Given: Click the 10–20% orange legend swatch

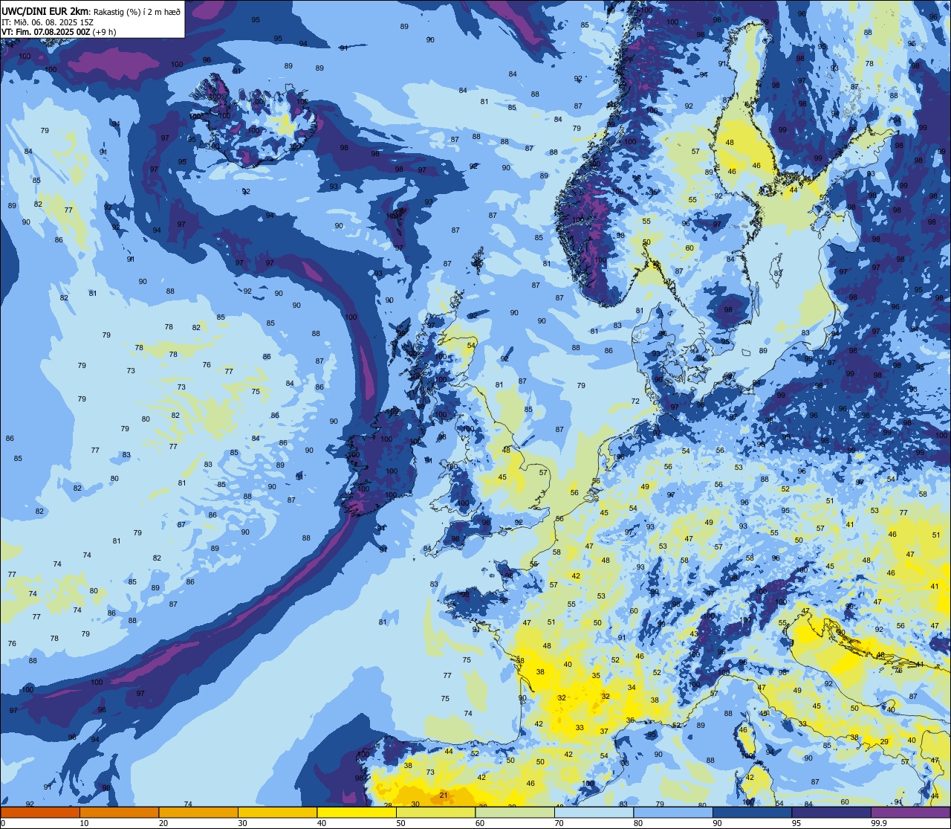Looking at the screenshot, I should pyautogui.click(x=120, y=812).
